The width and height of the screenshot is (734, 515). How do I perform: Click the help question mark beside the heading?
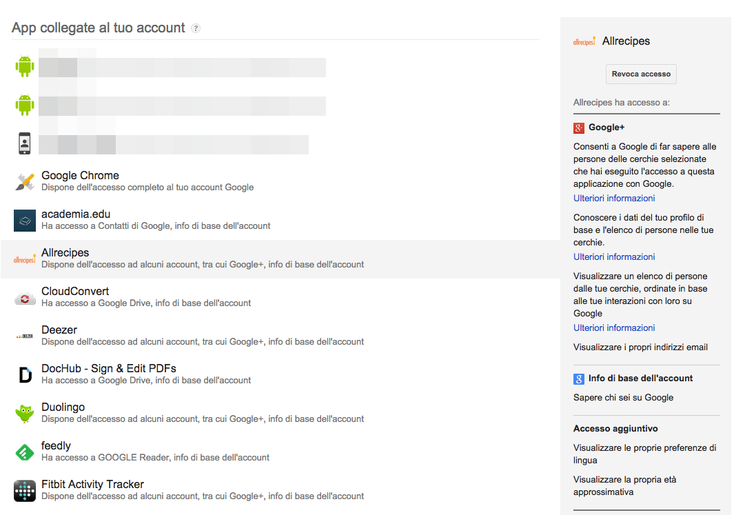[196, 28]
